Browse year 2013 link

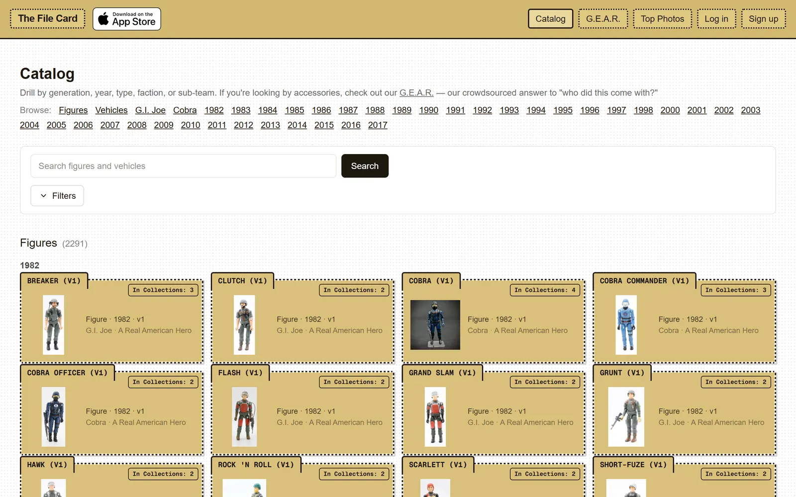click(270, 125)
